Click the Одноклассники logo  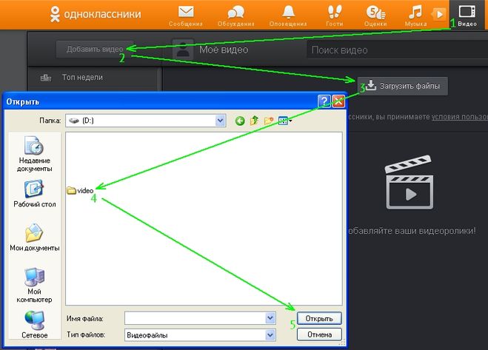point(96,14)
